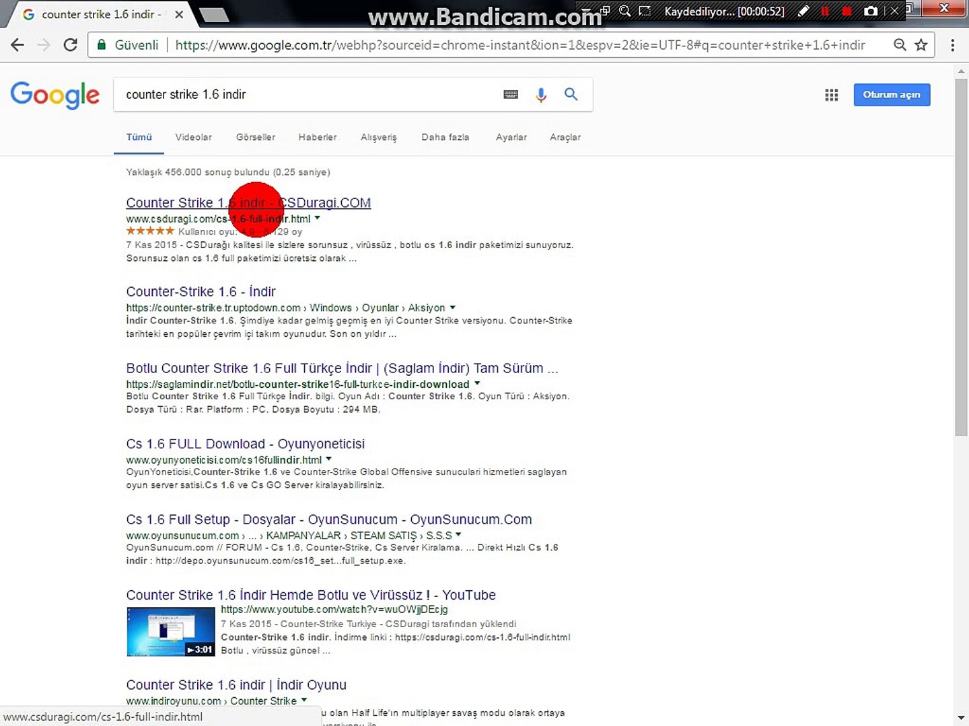Expand the oyunsunucum.com result dropdown arrow
Screen dimensions: 969x726
[458, 534]
